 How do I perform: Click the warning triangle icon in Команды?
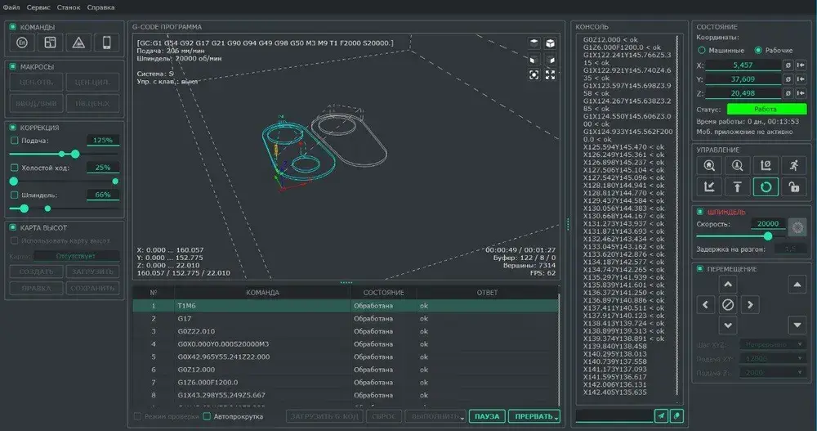[78, 43]
